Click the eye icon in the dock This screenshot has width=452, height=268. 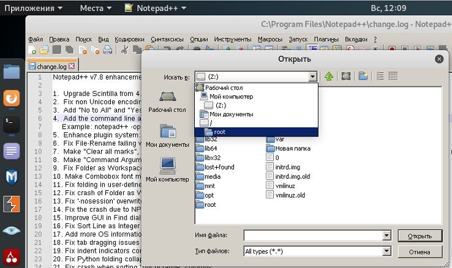12,230
